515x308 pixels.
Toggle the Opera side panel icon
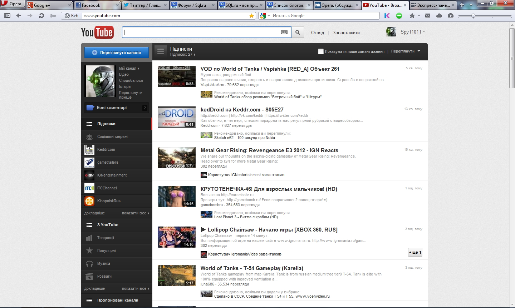[7, 16]
